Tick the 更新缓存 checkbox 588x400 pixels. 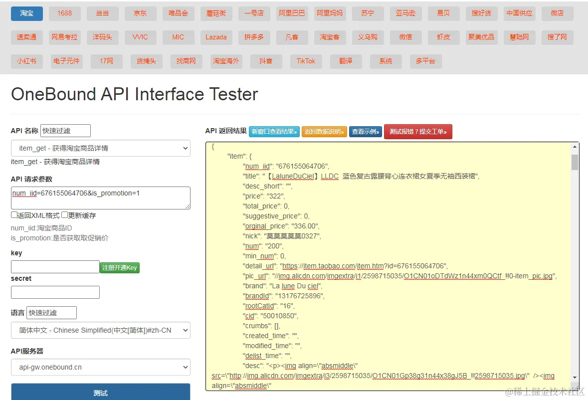click(65, 215)
